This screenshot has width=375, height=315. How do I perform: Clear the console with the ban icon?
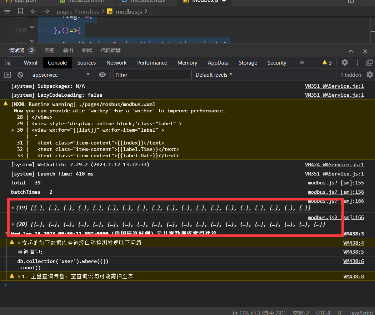pos(20,75)
